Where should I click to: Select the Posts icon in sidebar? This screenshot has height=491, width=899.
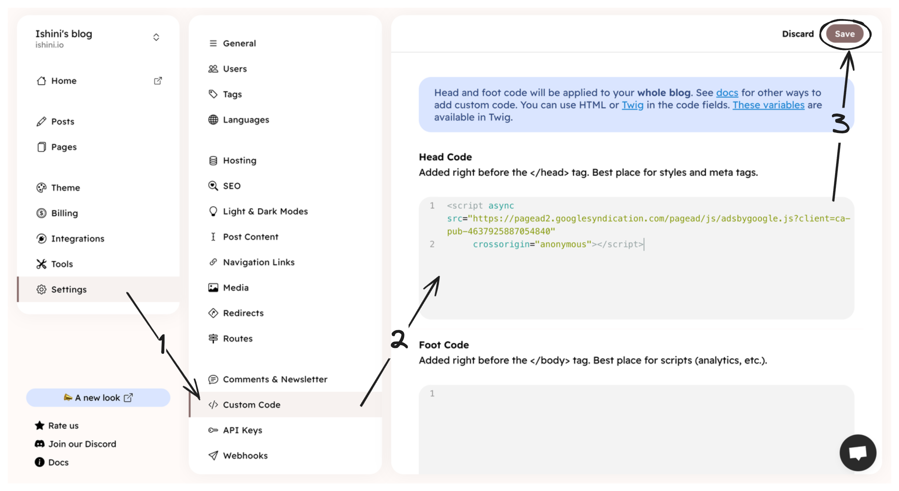41,121
